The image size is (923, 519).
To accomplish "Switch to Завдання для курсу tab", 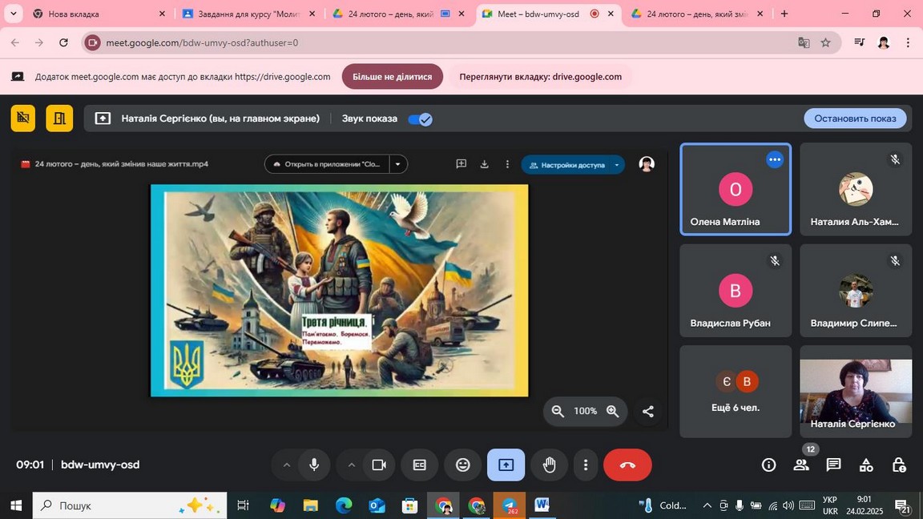I will pos(250,14).
